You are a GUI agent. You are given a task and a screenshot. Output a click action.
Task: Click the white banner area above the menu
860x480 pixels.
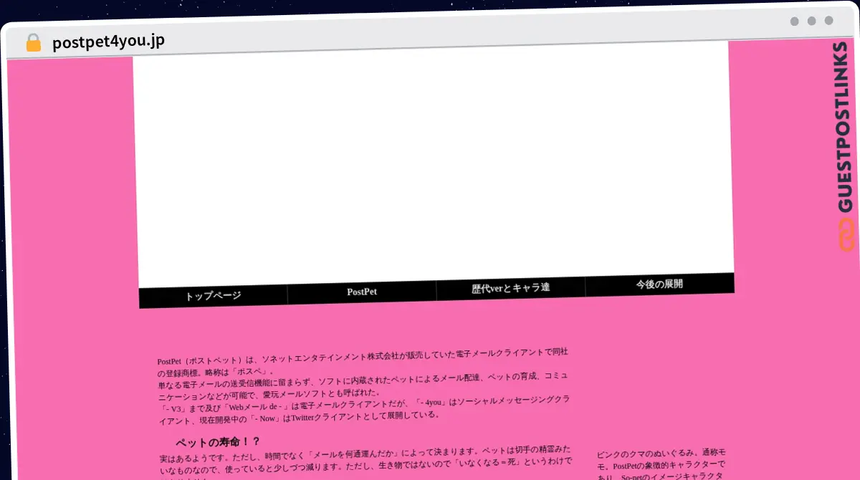434,165
